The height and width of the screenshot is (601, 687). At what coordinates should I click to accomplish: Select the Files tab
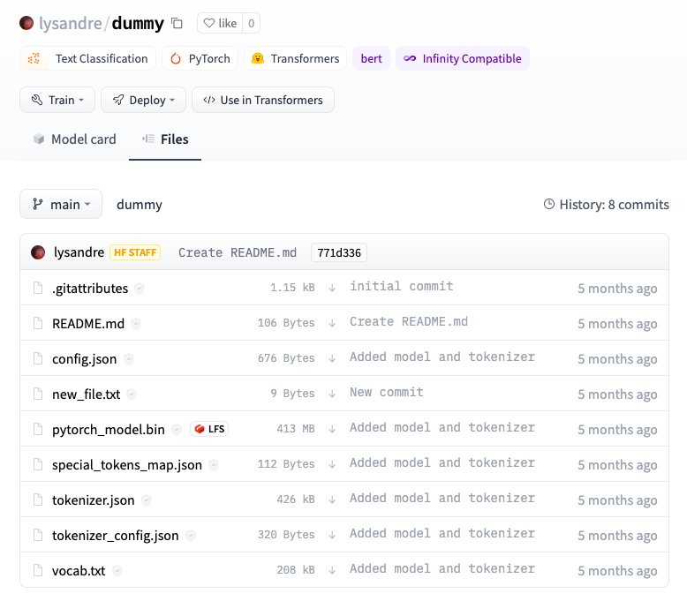coord(165,139)
